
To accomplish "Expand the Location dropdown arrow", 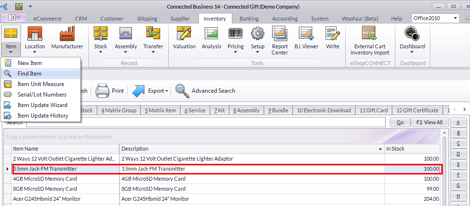I will 35,52.
